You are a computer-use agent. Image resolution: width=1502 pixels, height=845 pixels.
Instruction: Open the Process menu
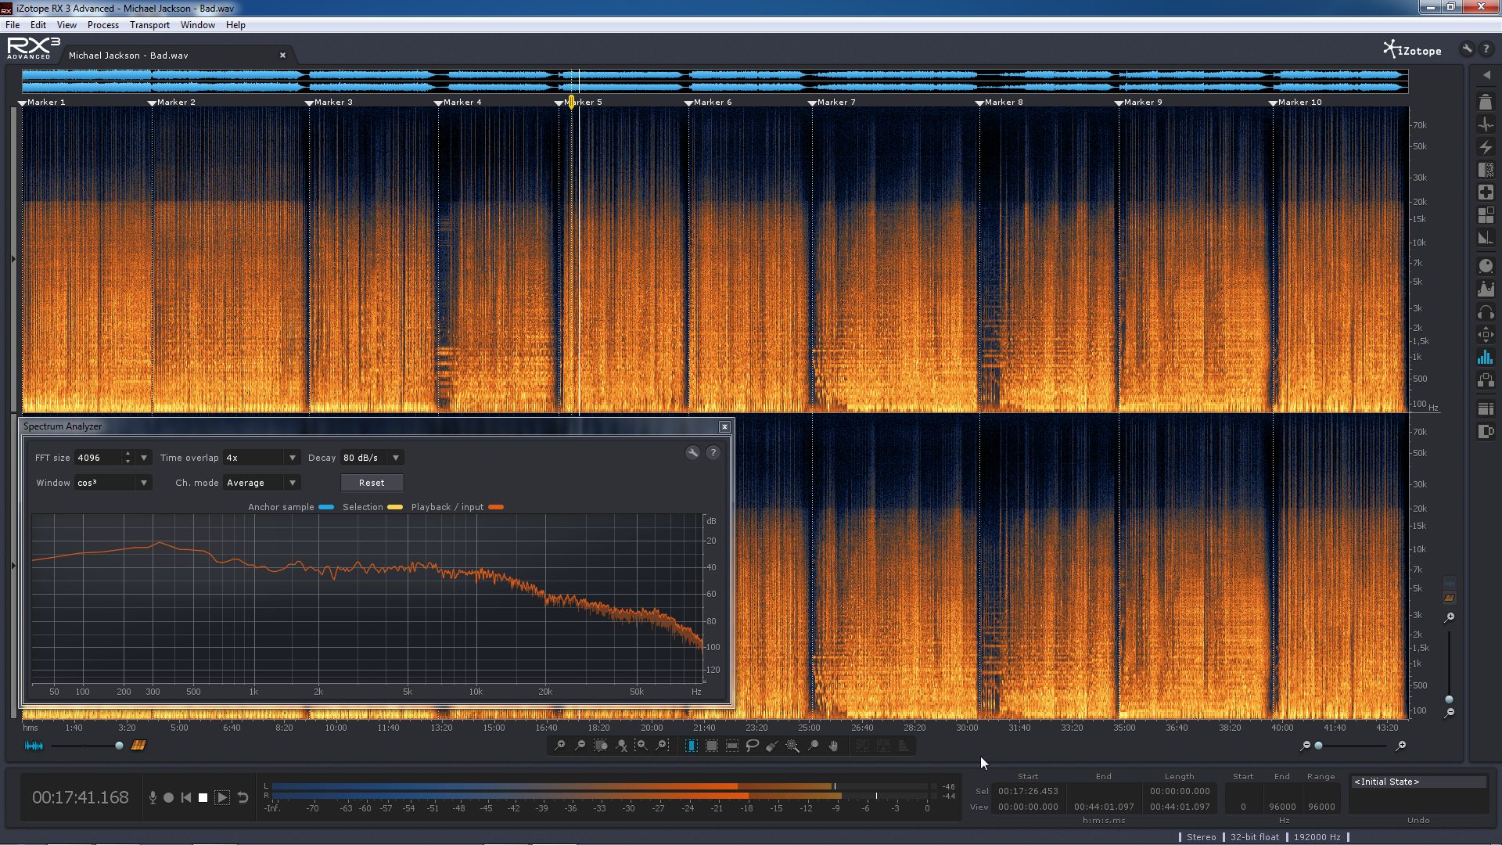[x=102, y=25]
